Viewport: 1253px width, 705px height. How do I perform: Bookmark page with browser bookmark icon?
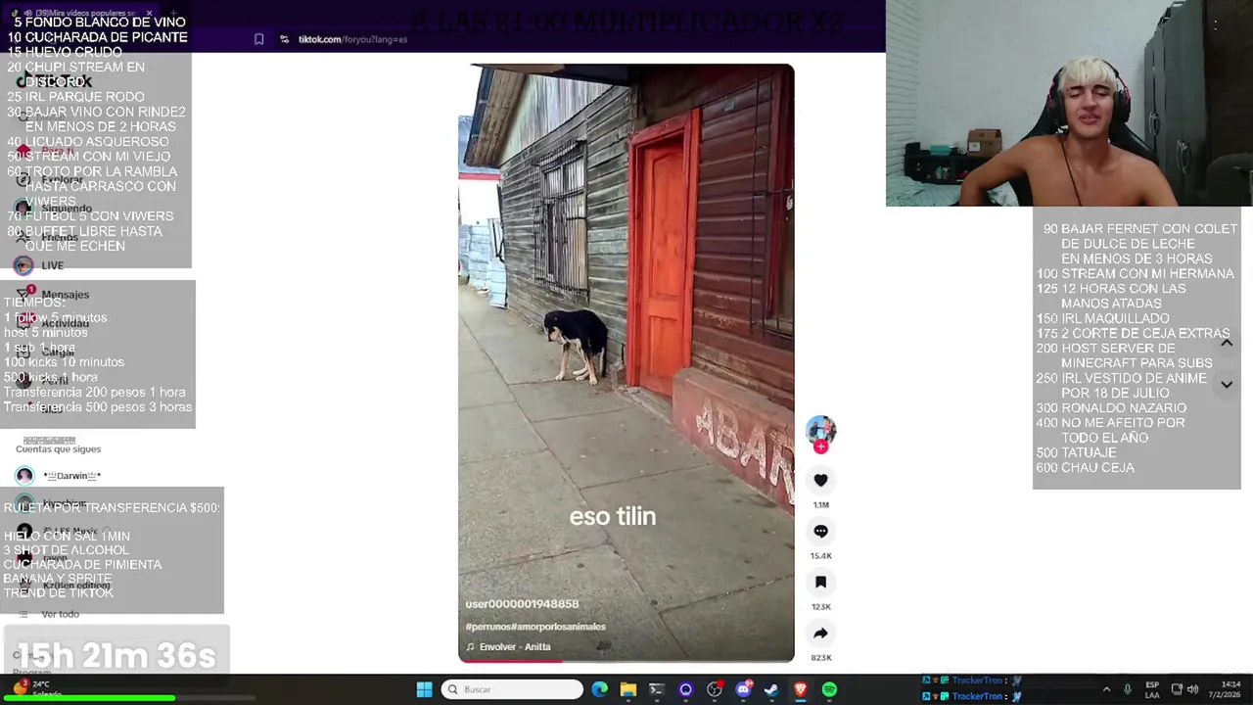(258, 39)
